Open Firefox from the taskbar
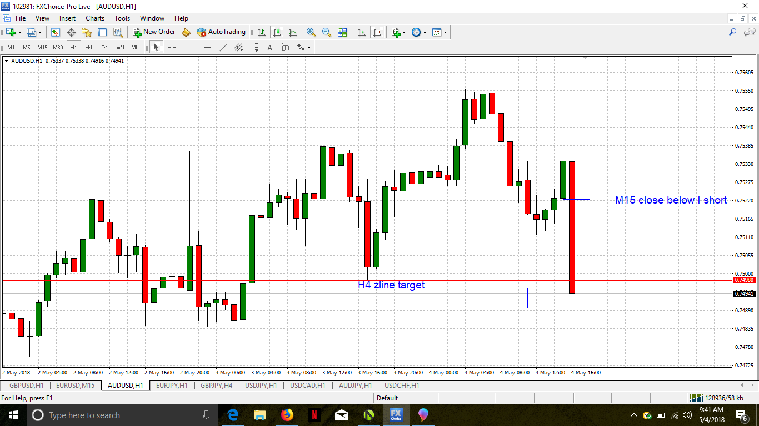Image resolution: width=759 pixels, height=426 pixels. pyautogui.click(x=287, y=415)
